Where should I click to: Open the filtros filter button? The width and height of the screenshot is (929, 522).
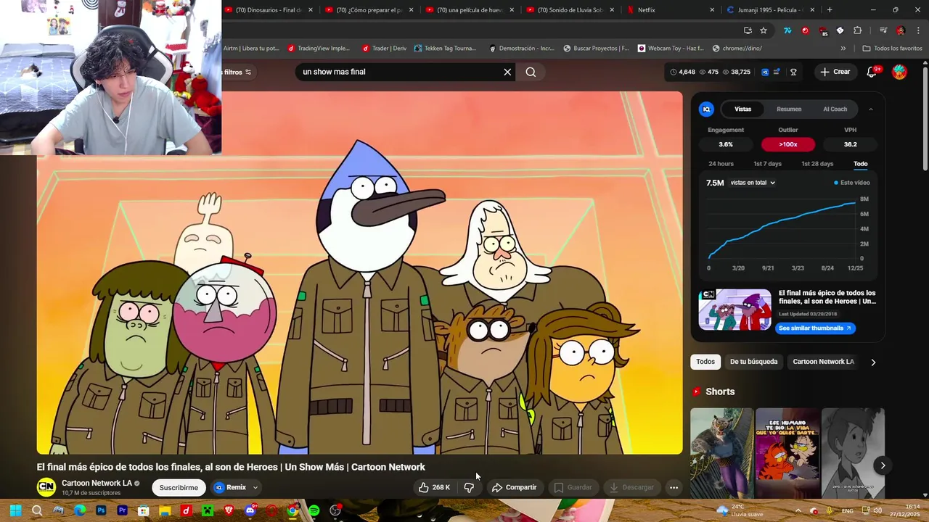tap(237, 72)
